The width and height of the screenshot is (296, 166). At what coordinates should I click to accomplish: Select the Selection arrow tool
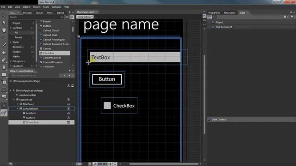coord(4,15)
